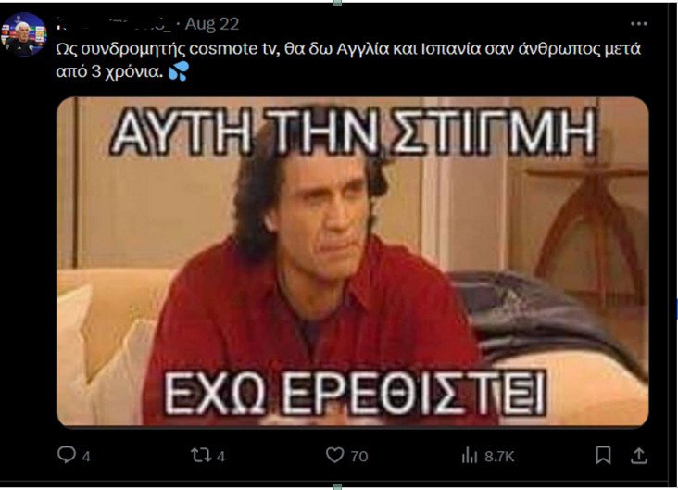Click the share upload-arrow icon

(639, 456)
